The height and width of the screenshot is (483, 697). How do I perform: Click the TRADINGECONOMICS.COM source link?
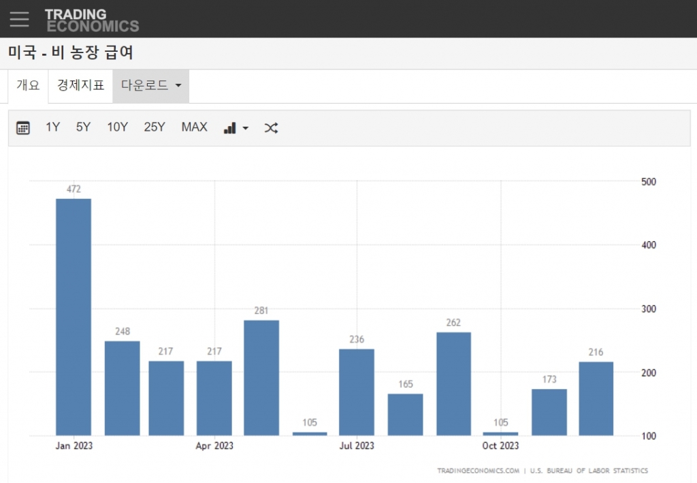[x=478, y=471]
